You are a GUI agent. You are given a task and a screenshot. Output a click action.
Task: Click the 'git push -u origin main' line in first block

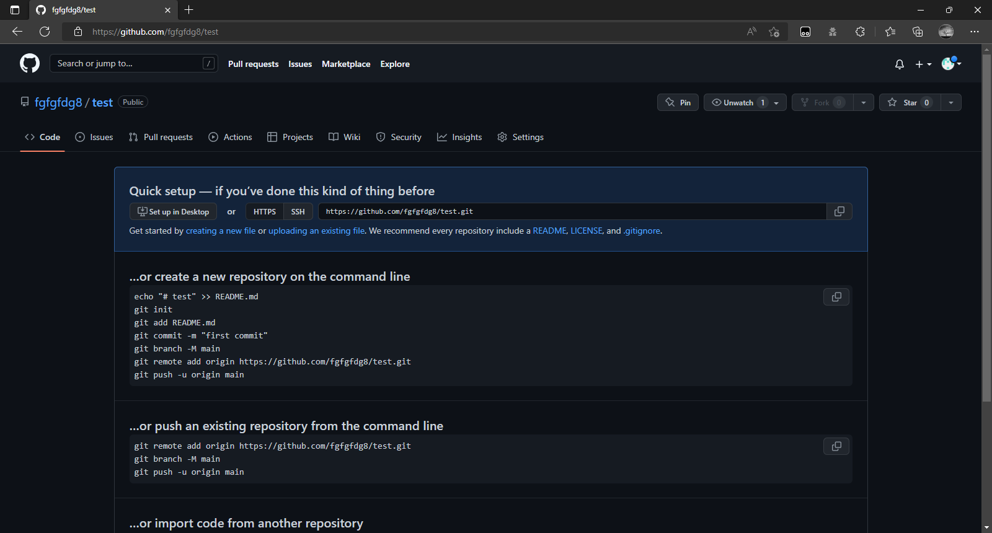189,375
